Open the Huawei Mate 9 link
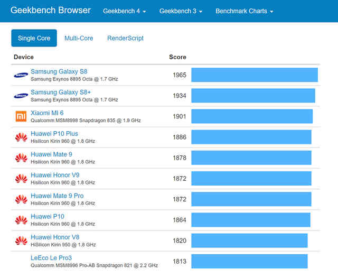The width and height of the screenshot is (338, 277). pyautogui.click(x=51, y=154)
